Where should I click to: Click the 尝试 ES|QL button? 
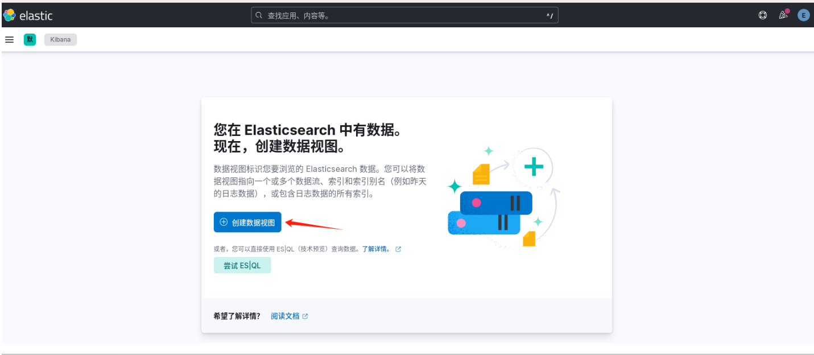[x=242, y=265]
